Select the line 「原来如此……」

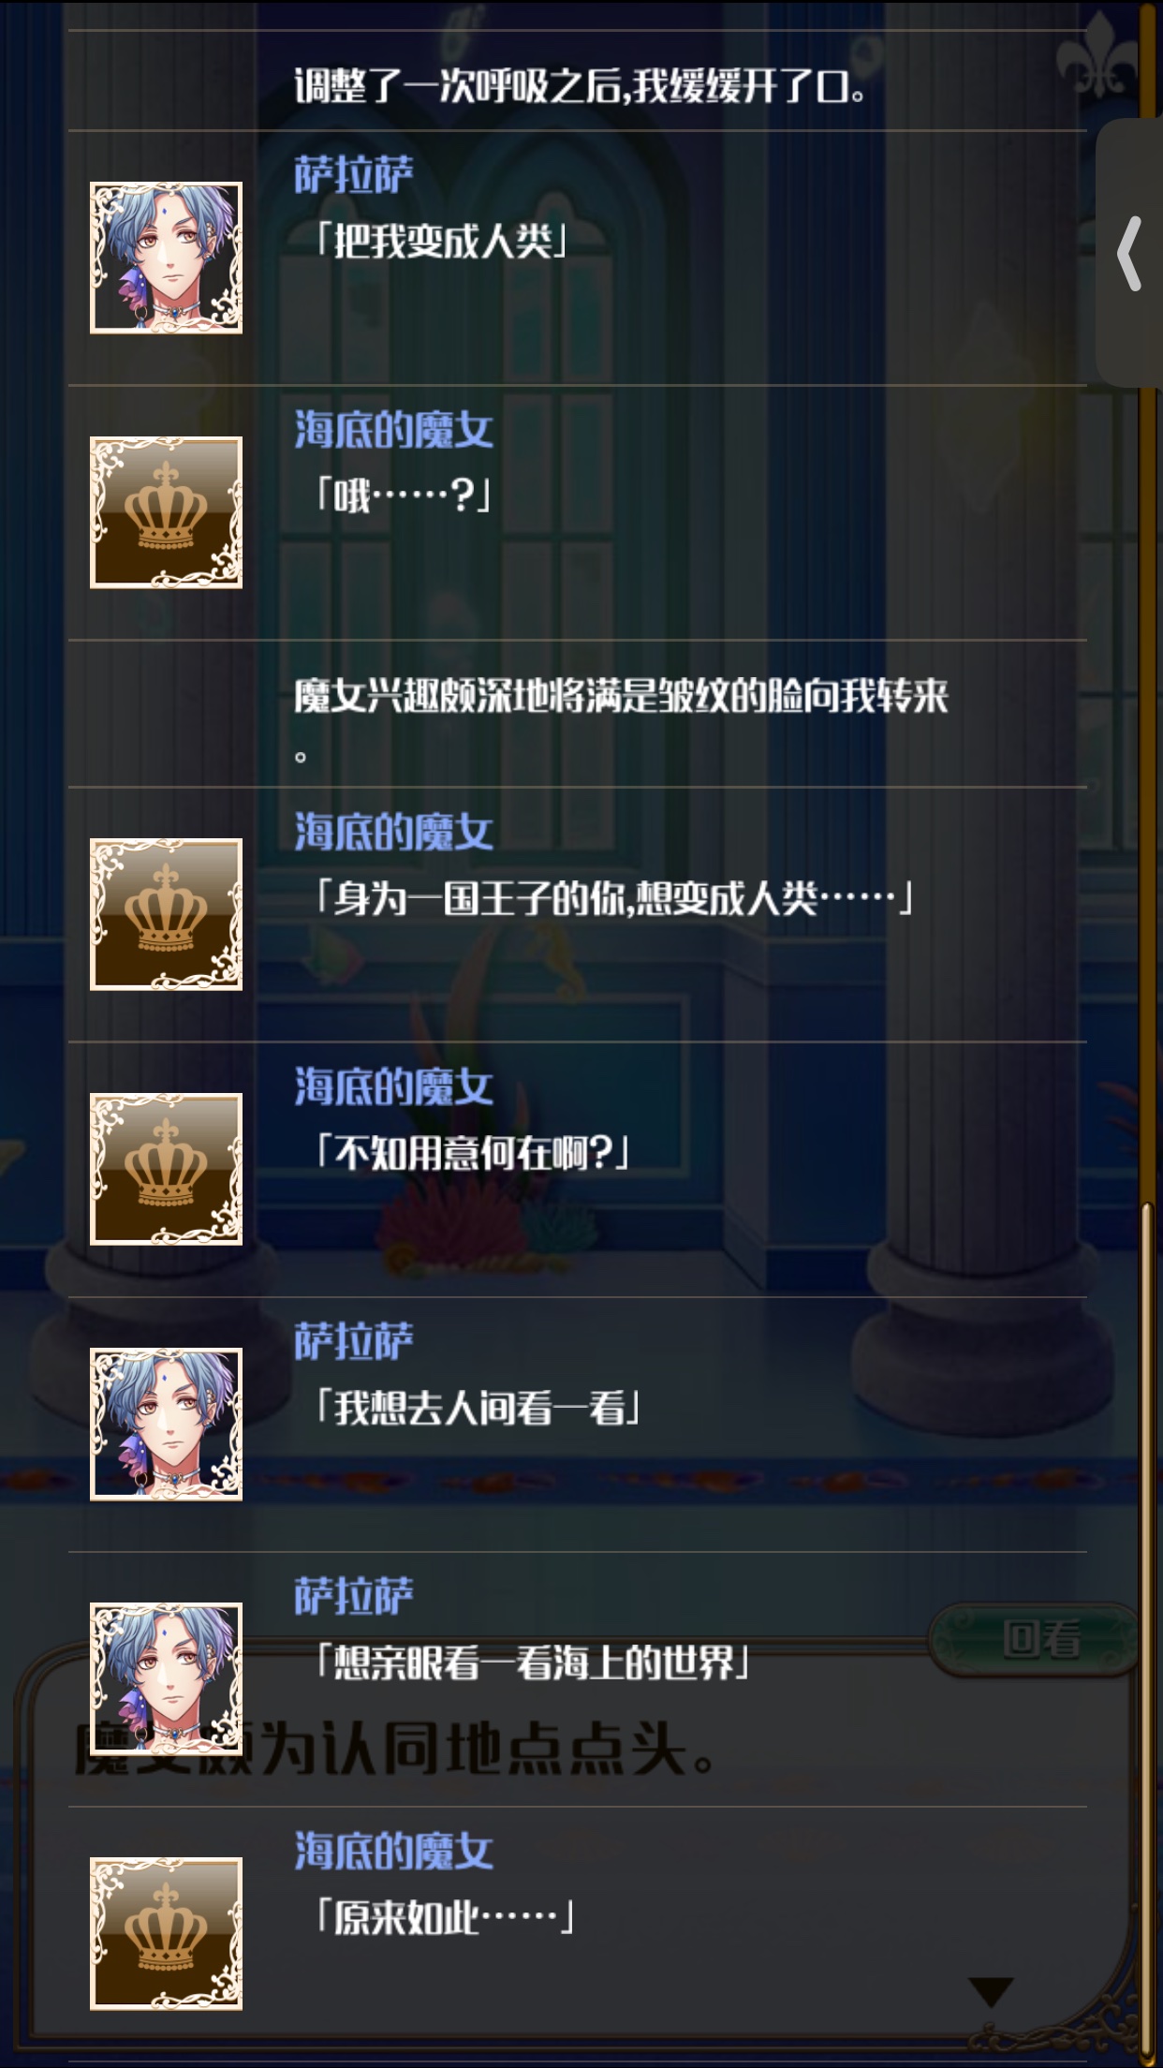click(x=444, y=1917)
